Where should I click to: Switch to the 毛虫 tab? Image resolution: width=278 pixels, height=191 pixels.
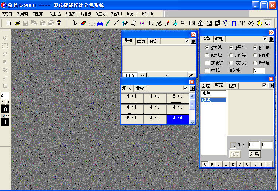232,86
